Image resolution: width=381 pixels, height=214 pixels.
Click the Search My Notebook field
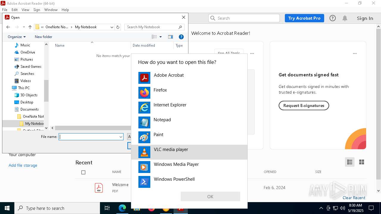(x=154, y=27)
